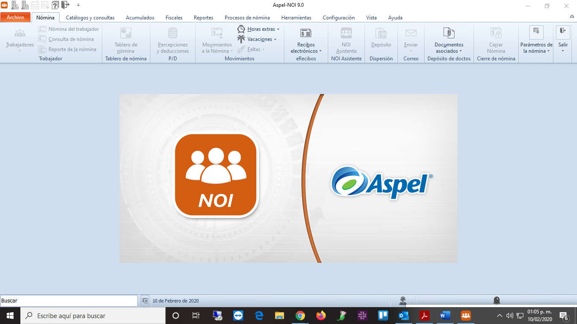Expand the Horas extras dropdown arrow
The width and height of the screenshot is (577, 324).
(278, 29)
